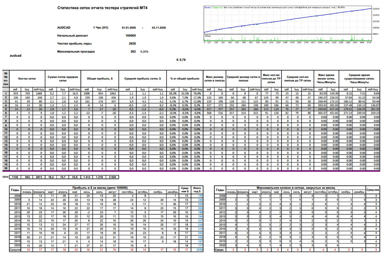This screenshot has height=257, width=387.
Task: Select the max lifetime cell '417:24'
Action: coord(333,109)
